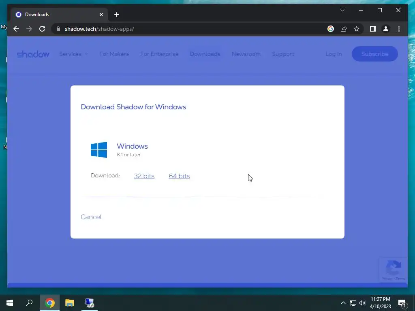The image size is (415, 311).
Task: Click the Subscribe button
Action: [x=375, y=54]
